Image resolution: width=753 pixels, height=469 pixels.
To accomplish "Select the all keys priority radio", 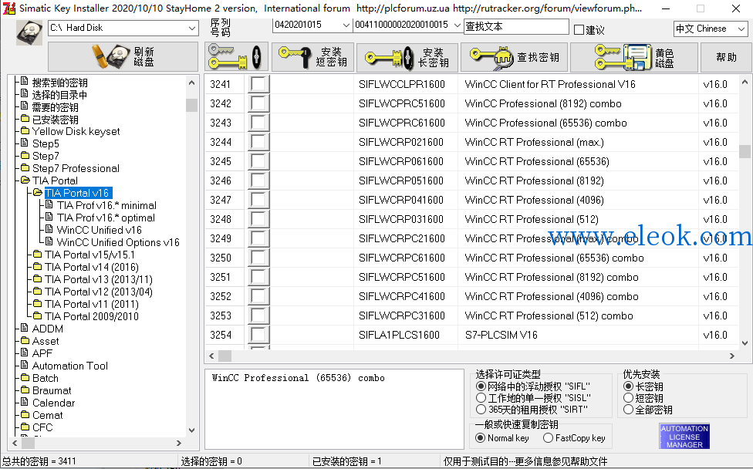I will point(628,410).
